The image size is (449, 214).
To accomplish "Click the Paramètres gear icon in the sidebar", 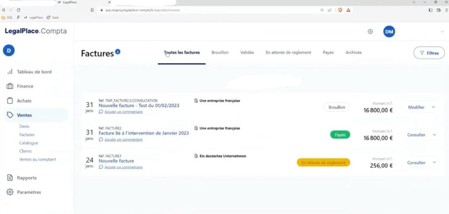I will coord(10,192).
